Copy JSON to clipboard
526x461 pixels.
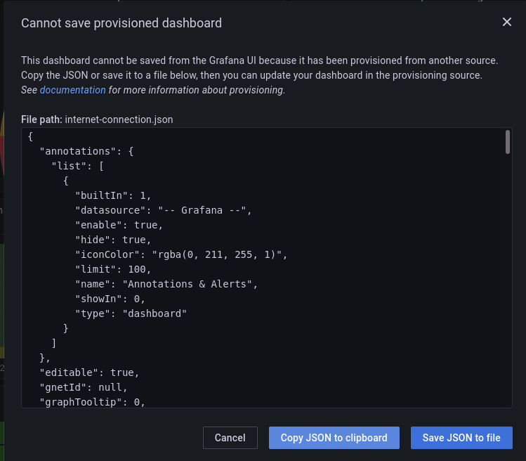coord(334,438)
